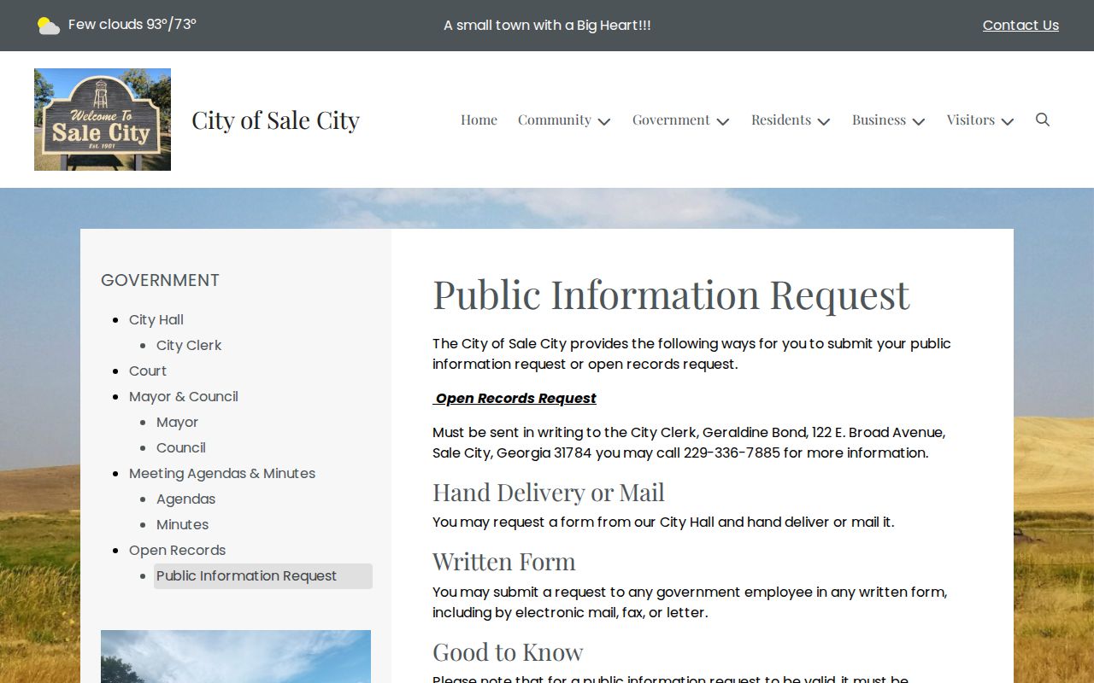Click the sidebar landscape photo thumbnail
Screen dimensions: 1094x683
tap(236, 657)
